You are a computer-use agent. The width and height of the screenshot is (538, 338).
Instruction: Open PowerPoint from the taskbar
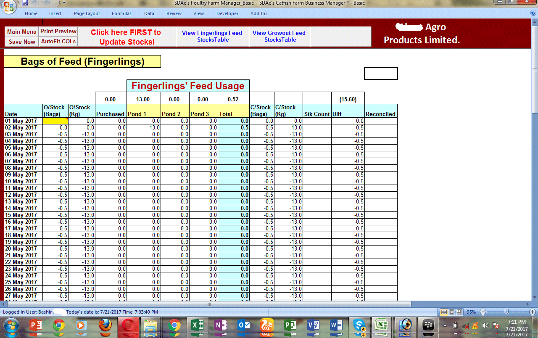click(x=36, y=326)
